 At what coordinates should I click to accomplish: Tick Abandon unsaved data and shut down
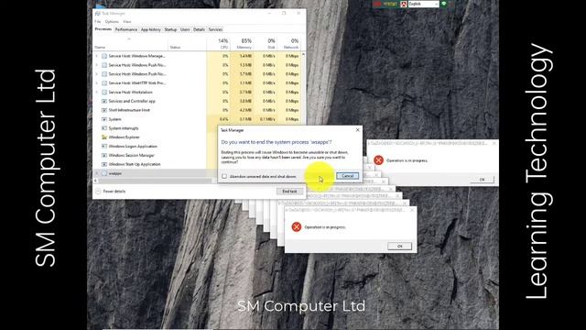pos(224,176)
